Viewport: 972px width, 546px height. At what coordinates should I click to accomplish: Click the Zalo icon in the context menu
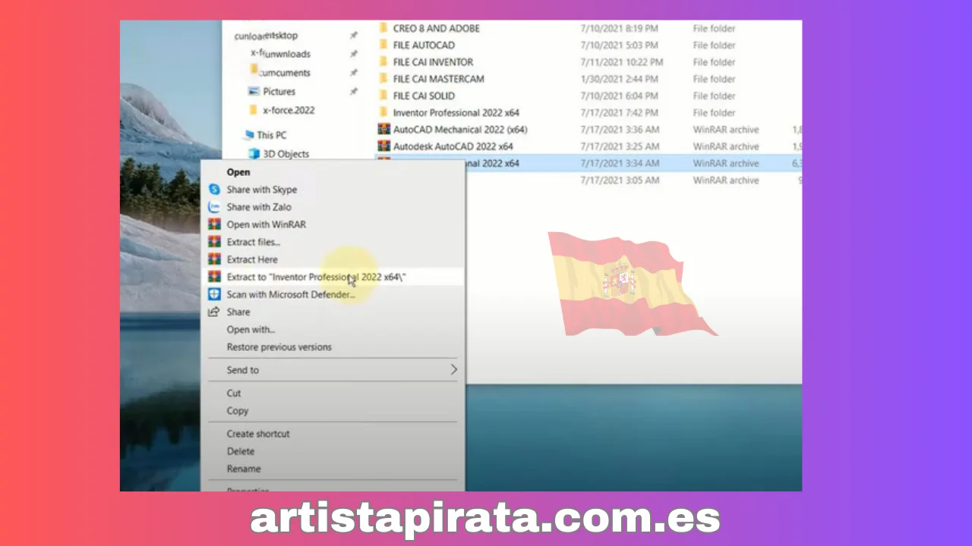[x=214, y=207]
